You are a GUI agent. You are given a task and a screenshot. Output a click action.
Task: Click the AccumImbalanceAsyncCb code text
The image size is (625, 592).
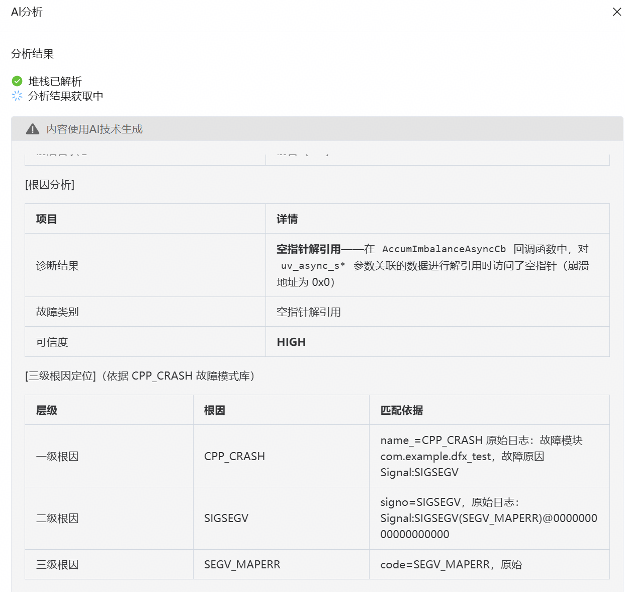[444, 249]
